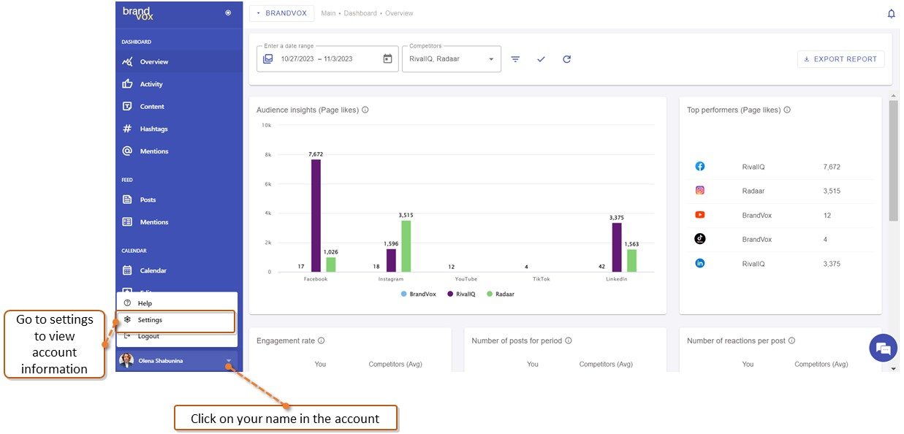Click the Activity thumbs-up icon
The width and height of the screenshot is (904, 434).
pos(127,84)
